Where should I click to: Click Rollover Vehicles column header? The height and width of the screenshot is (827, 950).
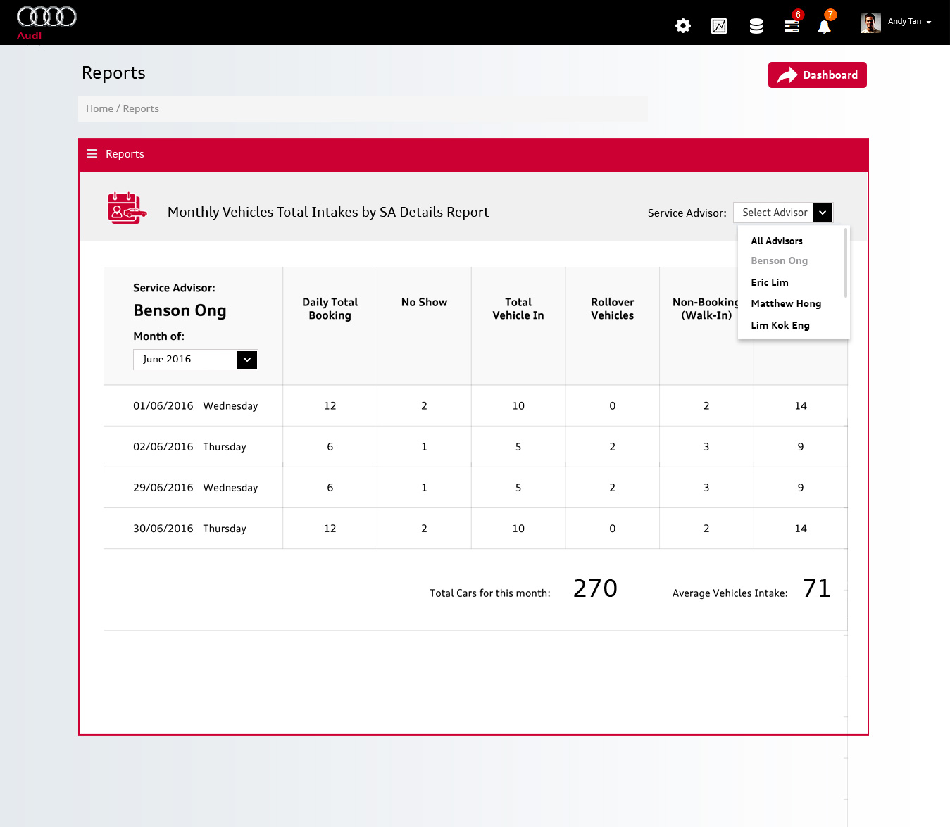[612, 308]
